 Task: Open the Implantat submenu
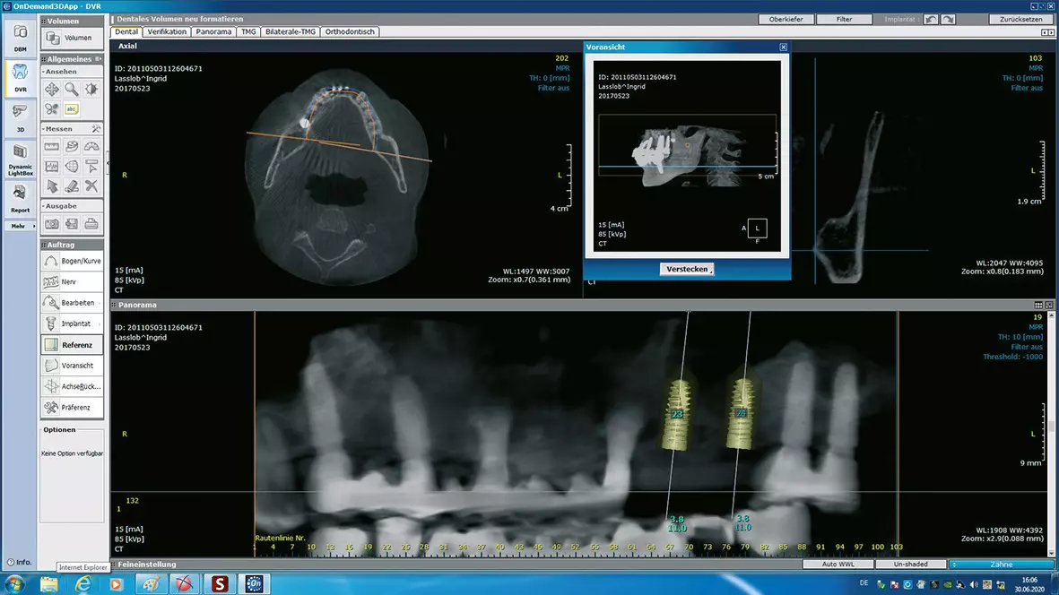click(73, 323)
